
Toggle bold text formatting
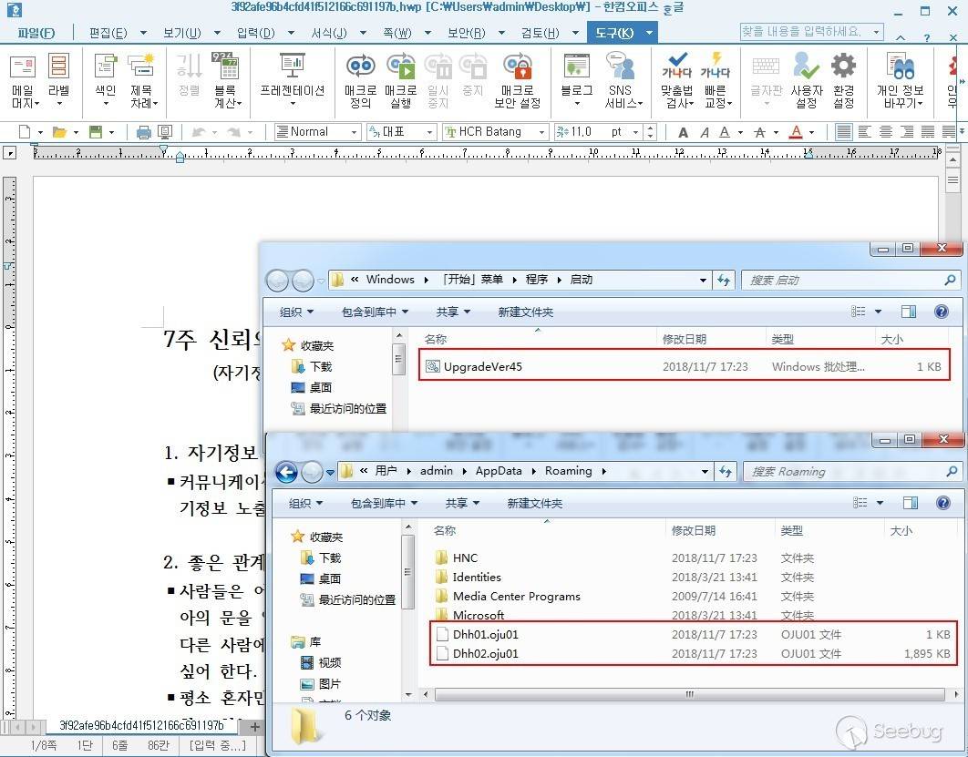click(684, 132)
